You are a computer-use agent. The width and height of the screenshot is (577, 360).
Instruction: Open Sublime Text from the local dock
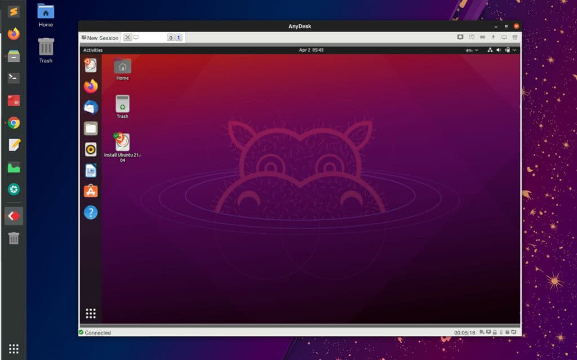point(14,12)
